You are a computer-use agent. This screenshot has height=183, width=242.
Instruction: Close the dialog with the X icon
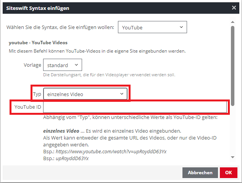(x=234, y=8)
